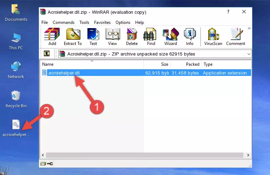Click the horizontal scrollbar thumb
Viewport: 270px width, 175px height.
coord(144,155)
